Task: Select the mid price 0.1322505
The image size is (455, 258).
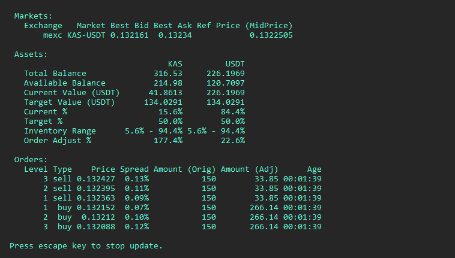Action: click(x=271, y=35)
